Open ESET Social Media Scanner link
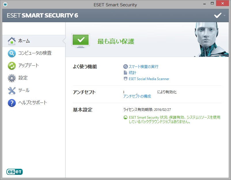Screen dimensions: 231x180 pyautogui.click(x=149, y=79)
